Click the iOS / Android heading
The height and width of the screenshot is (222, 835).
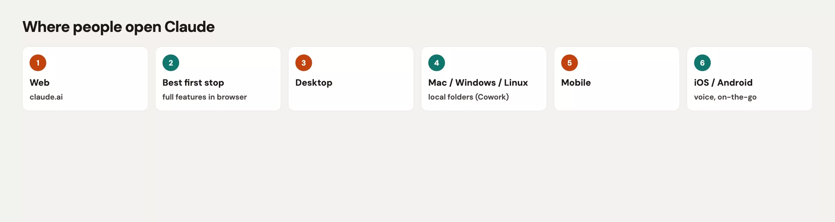[x=723, y=83]
